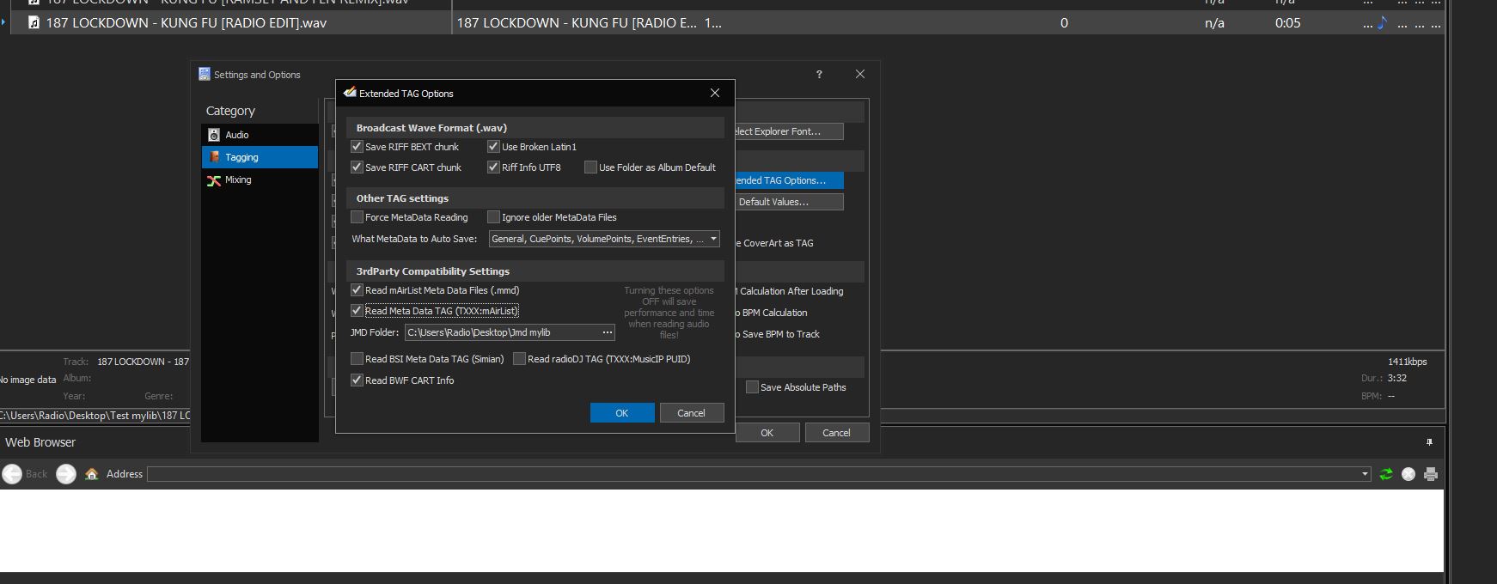Click the Extended TAG Options... button behind dialog
1497x584 pixels.
(x=789, y=180)
